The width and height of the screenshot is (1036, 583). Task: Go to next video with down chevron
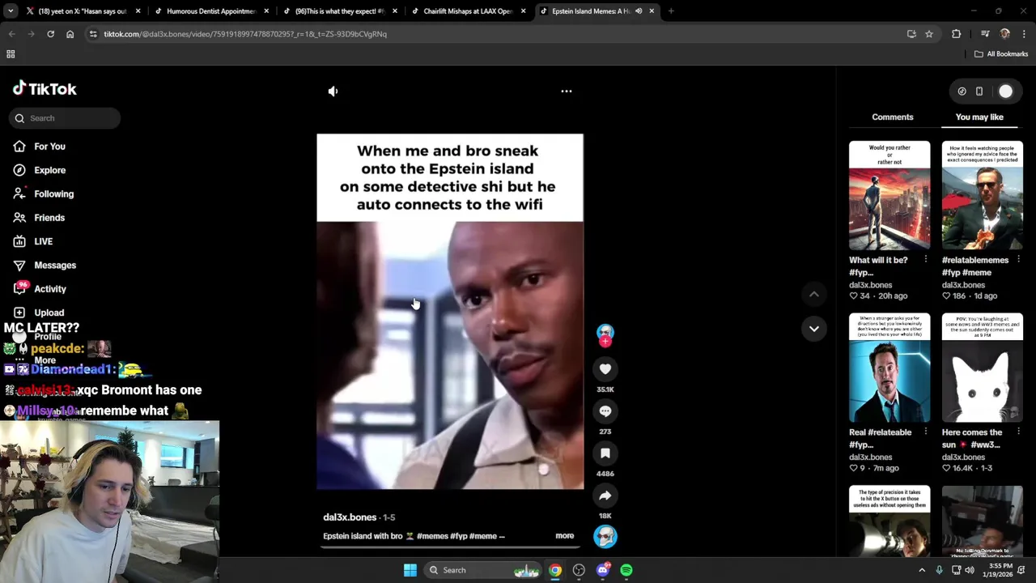814,329
